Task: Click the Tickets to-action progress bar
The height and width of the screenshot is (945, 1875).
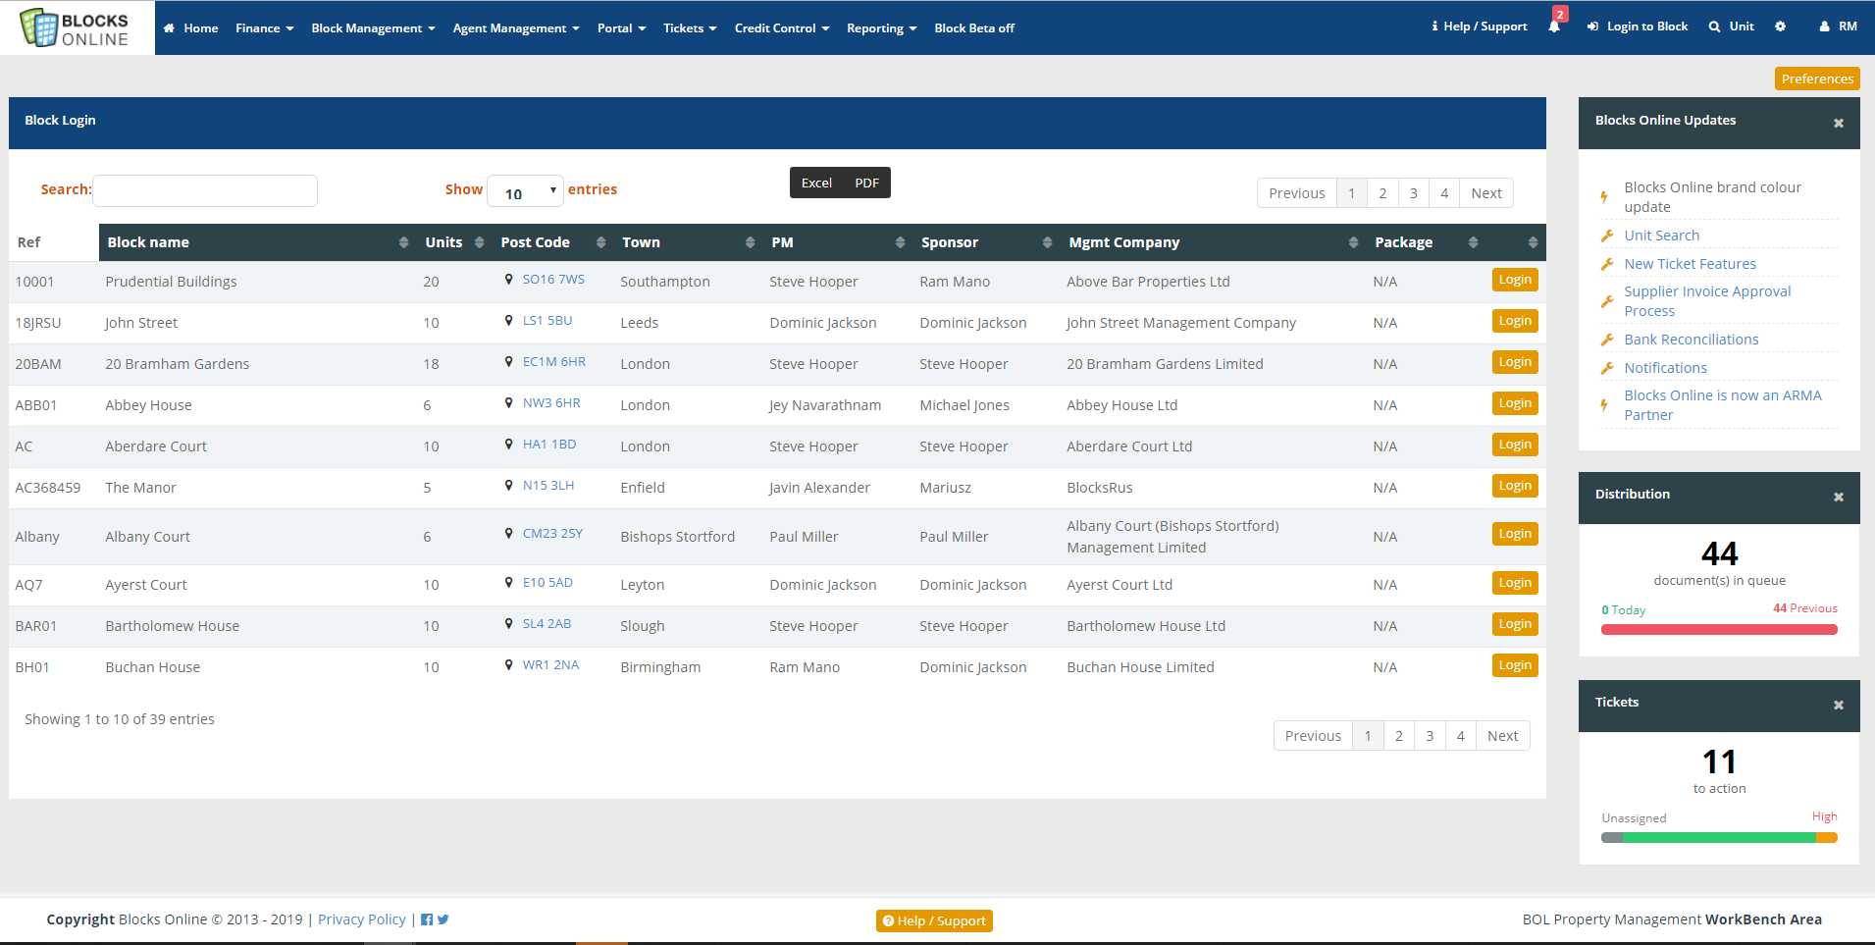Action: pos(1719,838)
